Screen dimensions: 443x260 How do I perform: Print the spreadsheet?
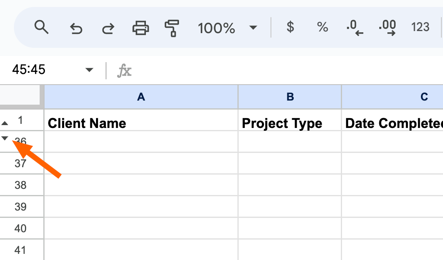pyautogui.click(x=141, y=28)
